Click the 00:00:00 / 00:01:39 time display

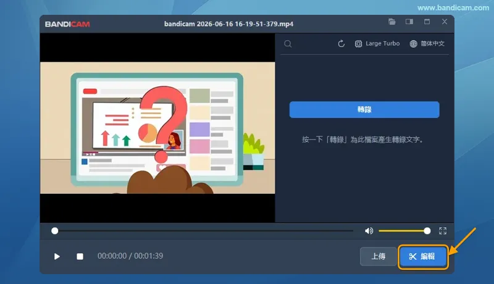coord(130,256)
